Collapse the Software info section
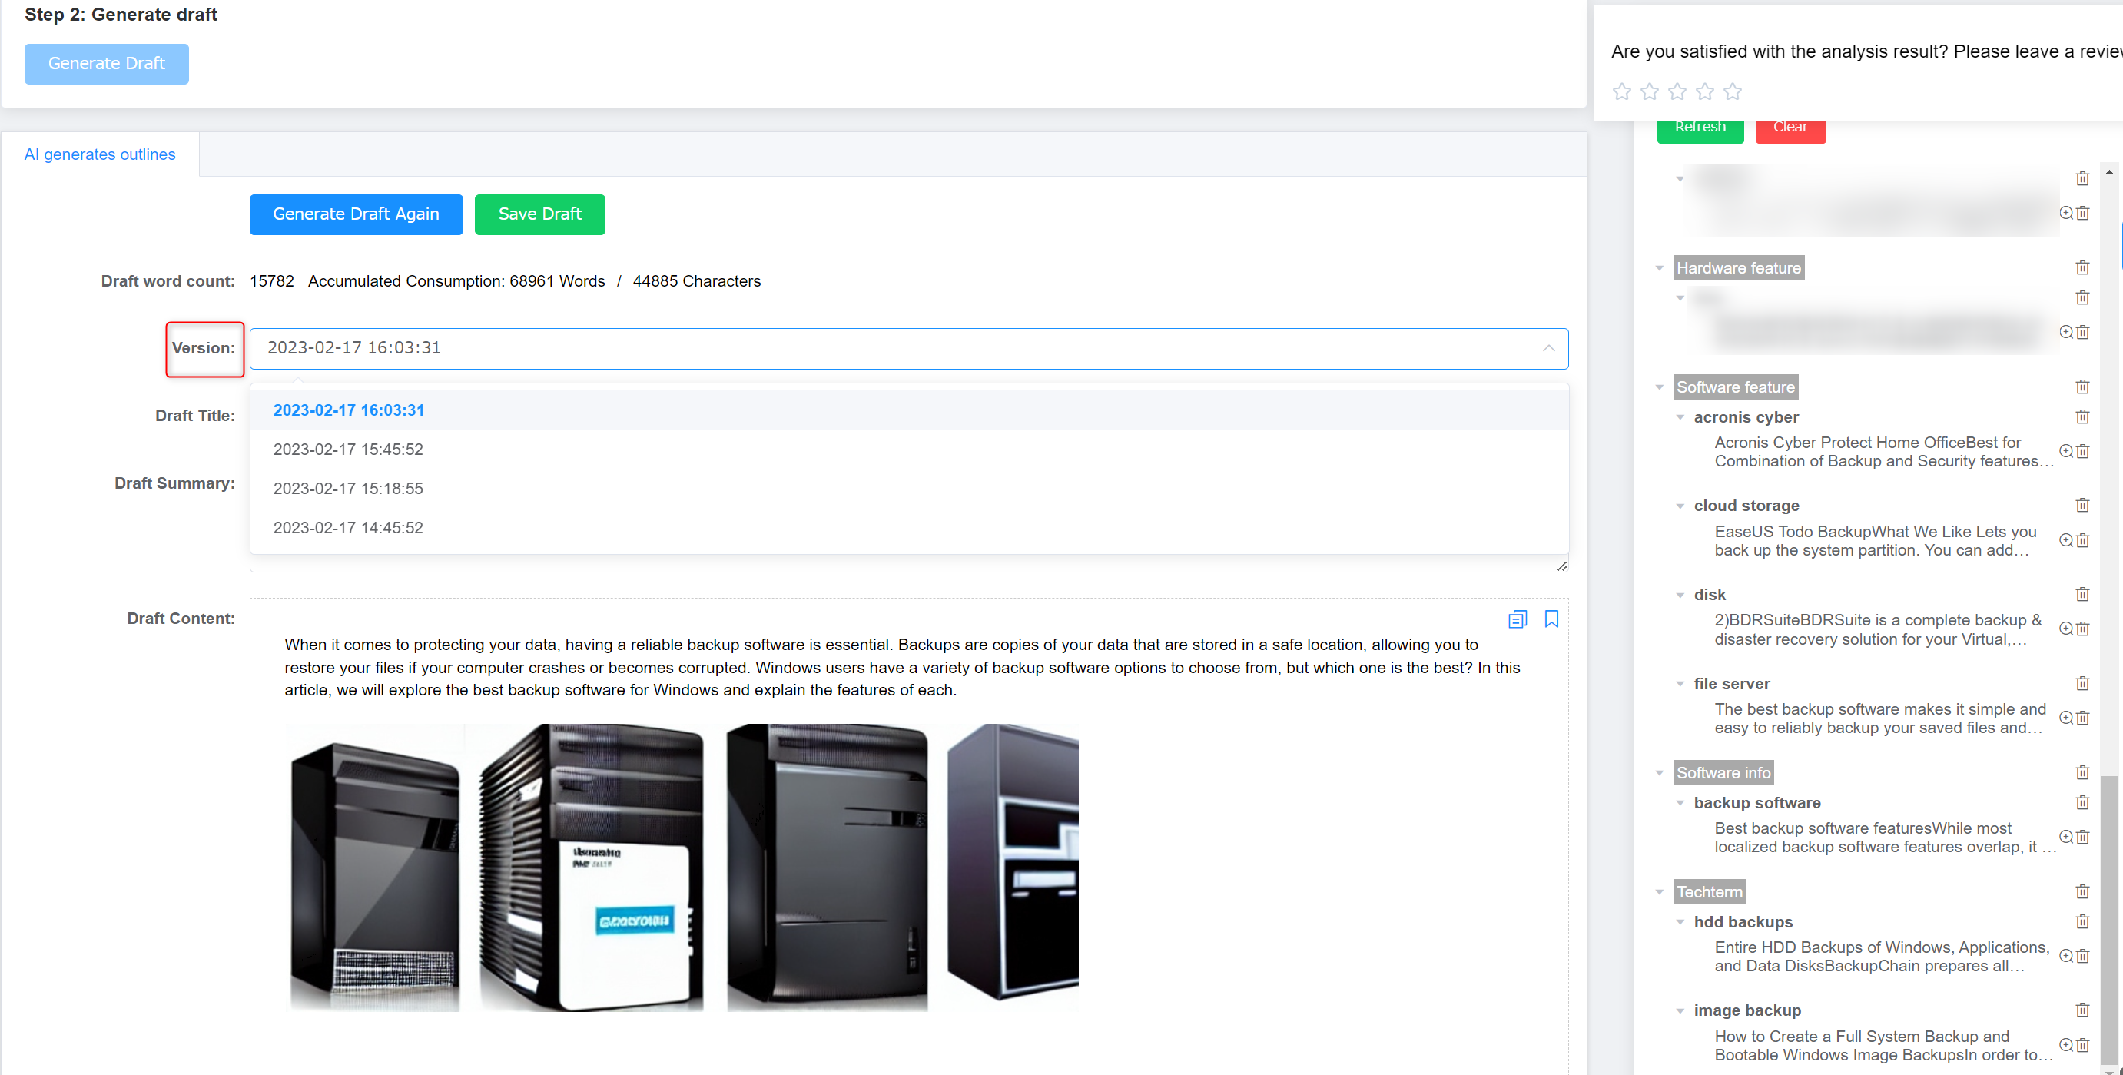Viewport: 2123px width, 1075px height. [1660, 773]
